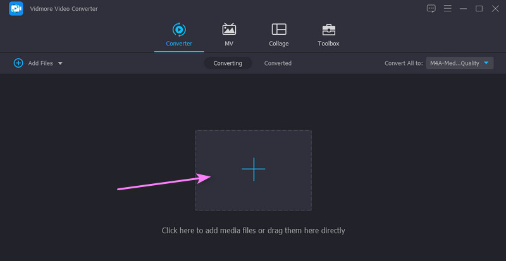Click the Vidmore app logo
This screenshot has height=261, width=506.
(16, 9)
